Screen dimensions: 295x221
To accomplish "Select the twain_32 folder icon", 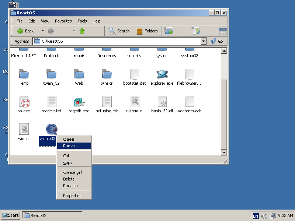I will pyautogui.click(x=51, y=74).
